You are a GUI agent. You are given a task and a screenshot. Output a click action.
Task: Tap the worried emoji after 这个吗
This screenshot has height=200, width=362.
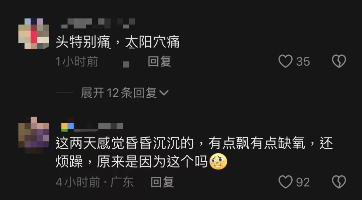218,162
